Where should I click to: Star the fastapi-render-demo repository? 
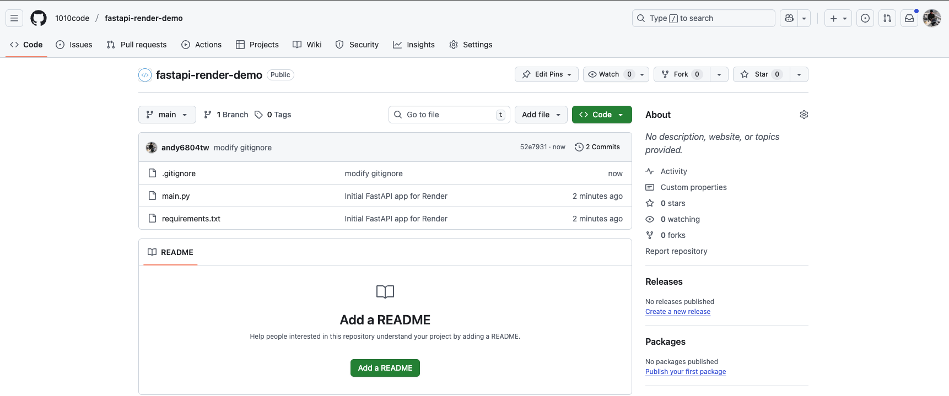(x=761, y=74)
